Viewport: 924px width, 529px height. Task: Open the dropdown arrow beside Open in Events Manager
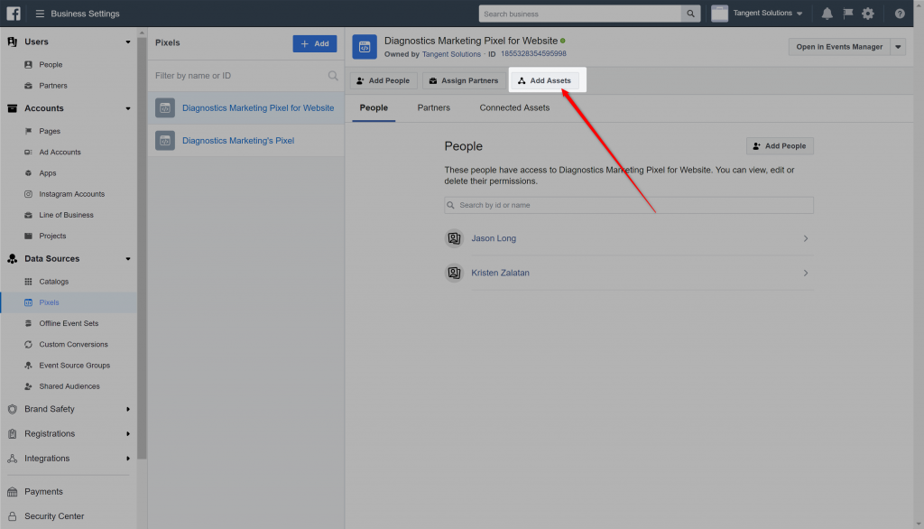(x=898, y=47)
